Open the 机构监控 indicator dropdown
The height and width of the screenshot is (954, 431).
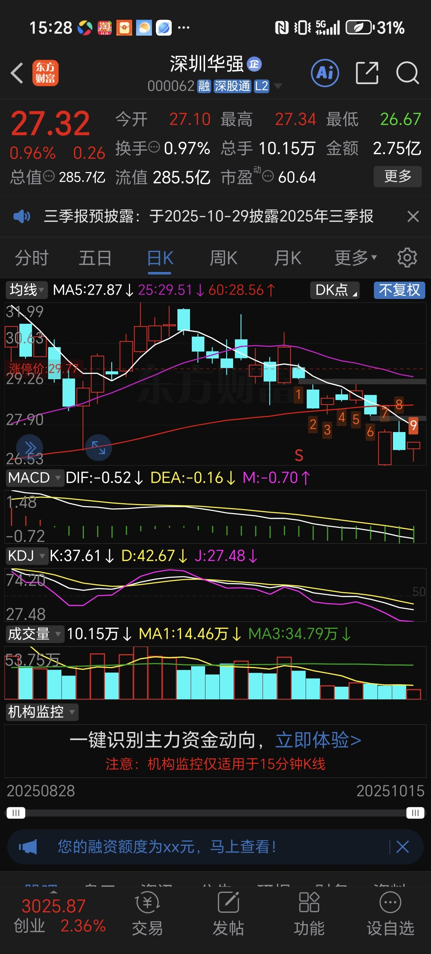point(42,712)
